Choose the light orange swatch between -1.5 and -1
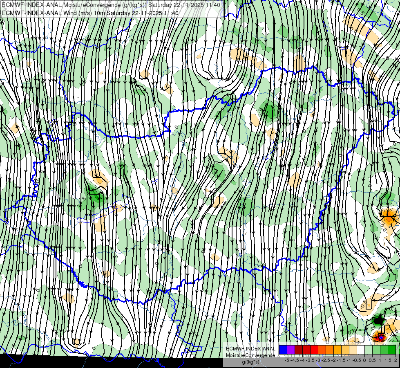The height and width of the screenshot is (368, 400). click(x=345, y=350)
